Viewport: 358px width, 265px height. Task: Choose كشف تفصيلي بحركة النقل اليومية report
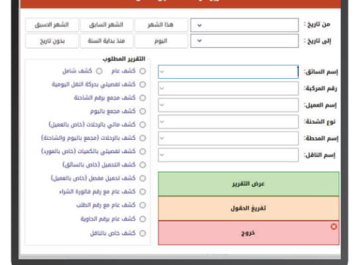pos(143,84)
